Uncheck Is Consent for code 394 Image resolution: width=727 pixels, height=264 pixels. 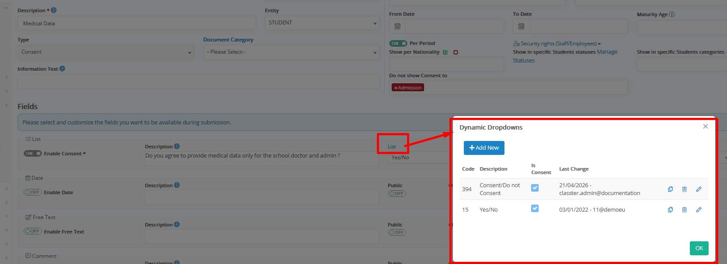pos(535,188)
